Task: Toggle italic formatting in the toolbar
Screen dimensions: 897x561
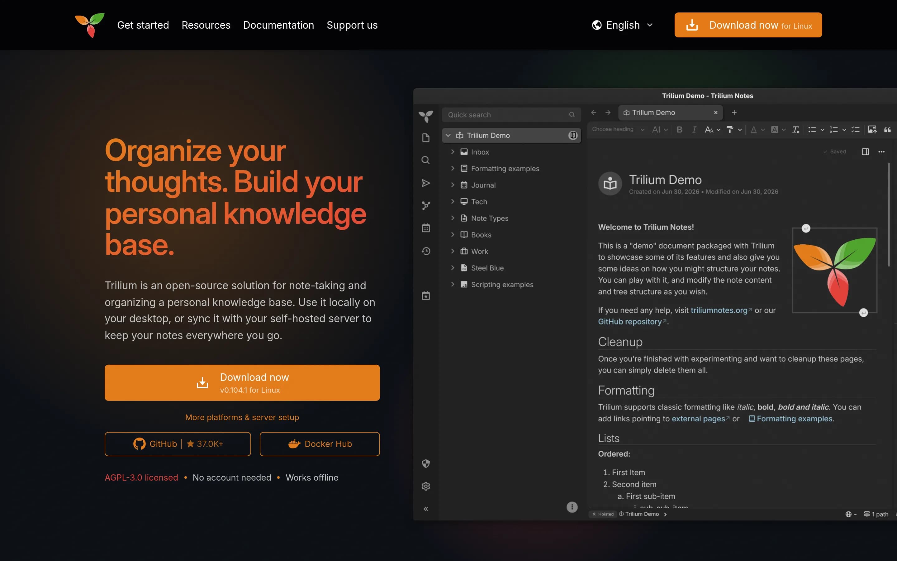Action: coord(694,129)
